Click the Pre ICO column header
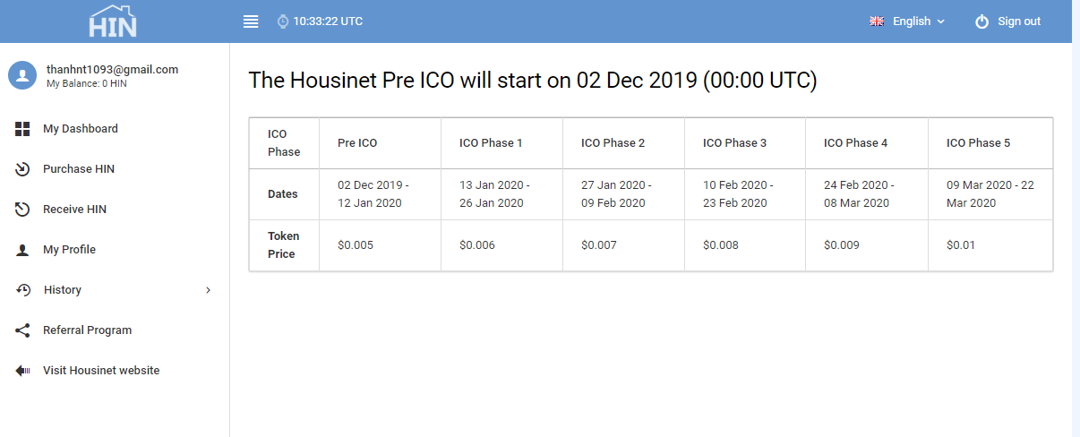The width and height of the screenshot is (1080, 437). 357,143
